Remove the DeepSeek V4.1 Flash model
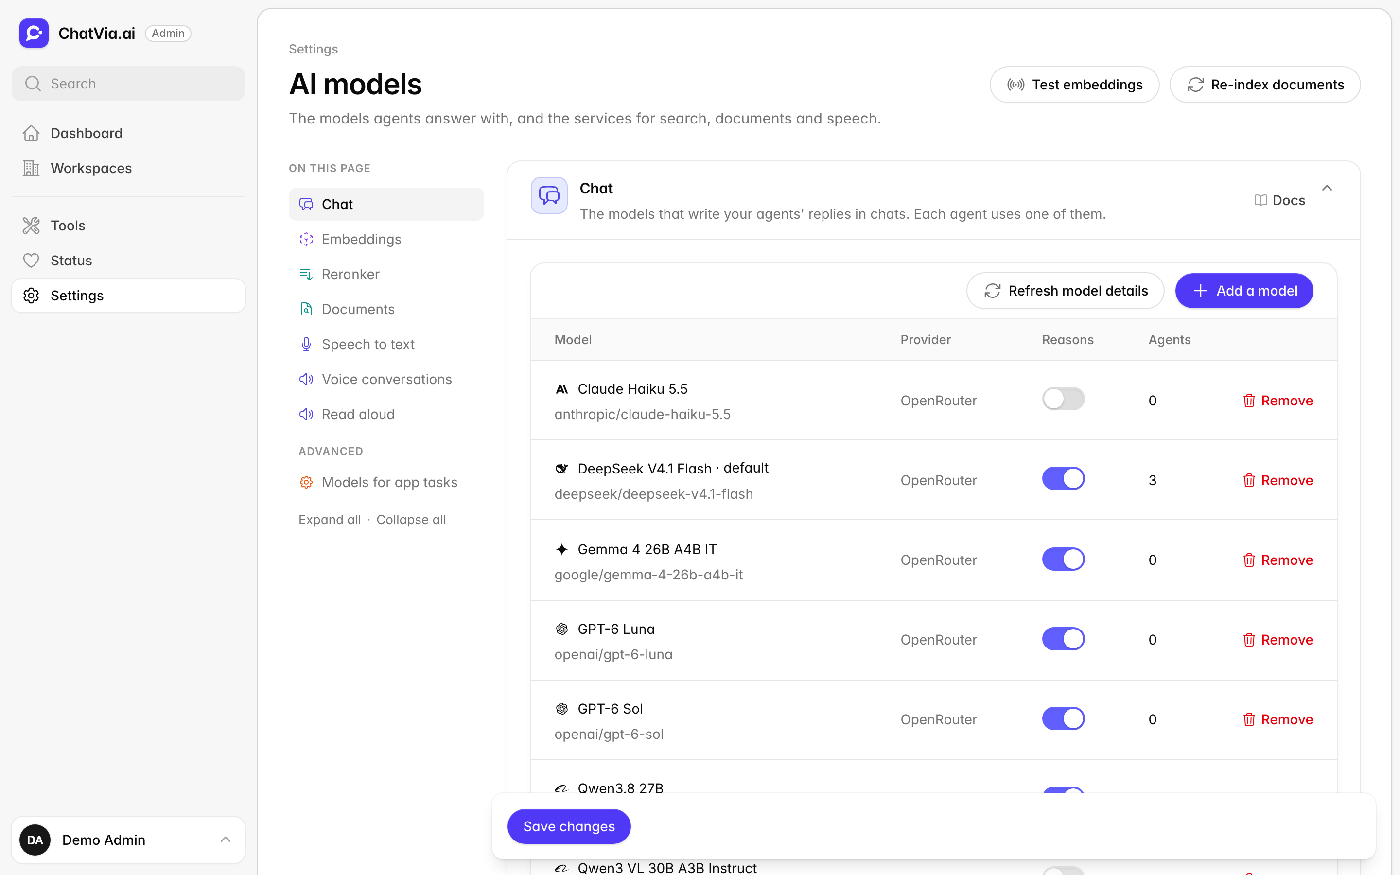The height and width of the screenshot is (875, 1400). [1278, 480]
